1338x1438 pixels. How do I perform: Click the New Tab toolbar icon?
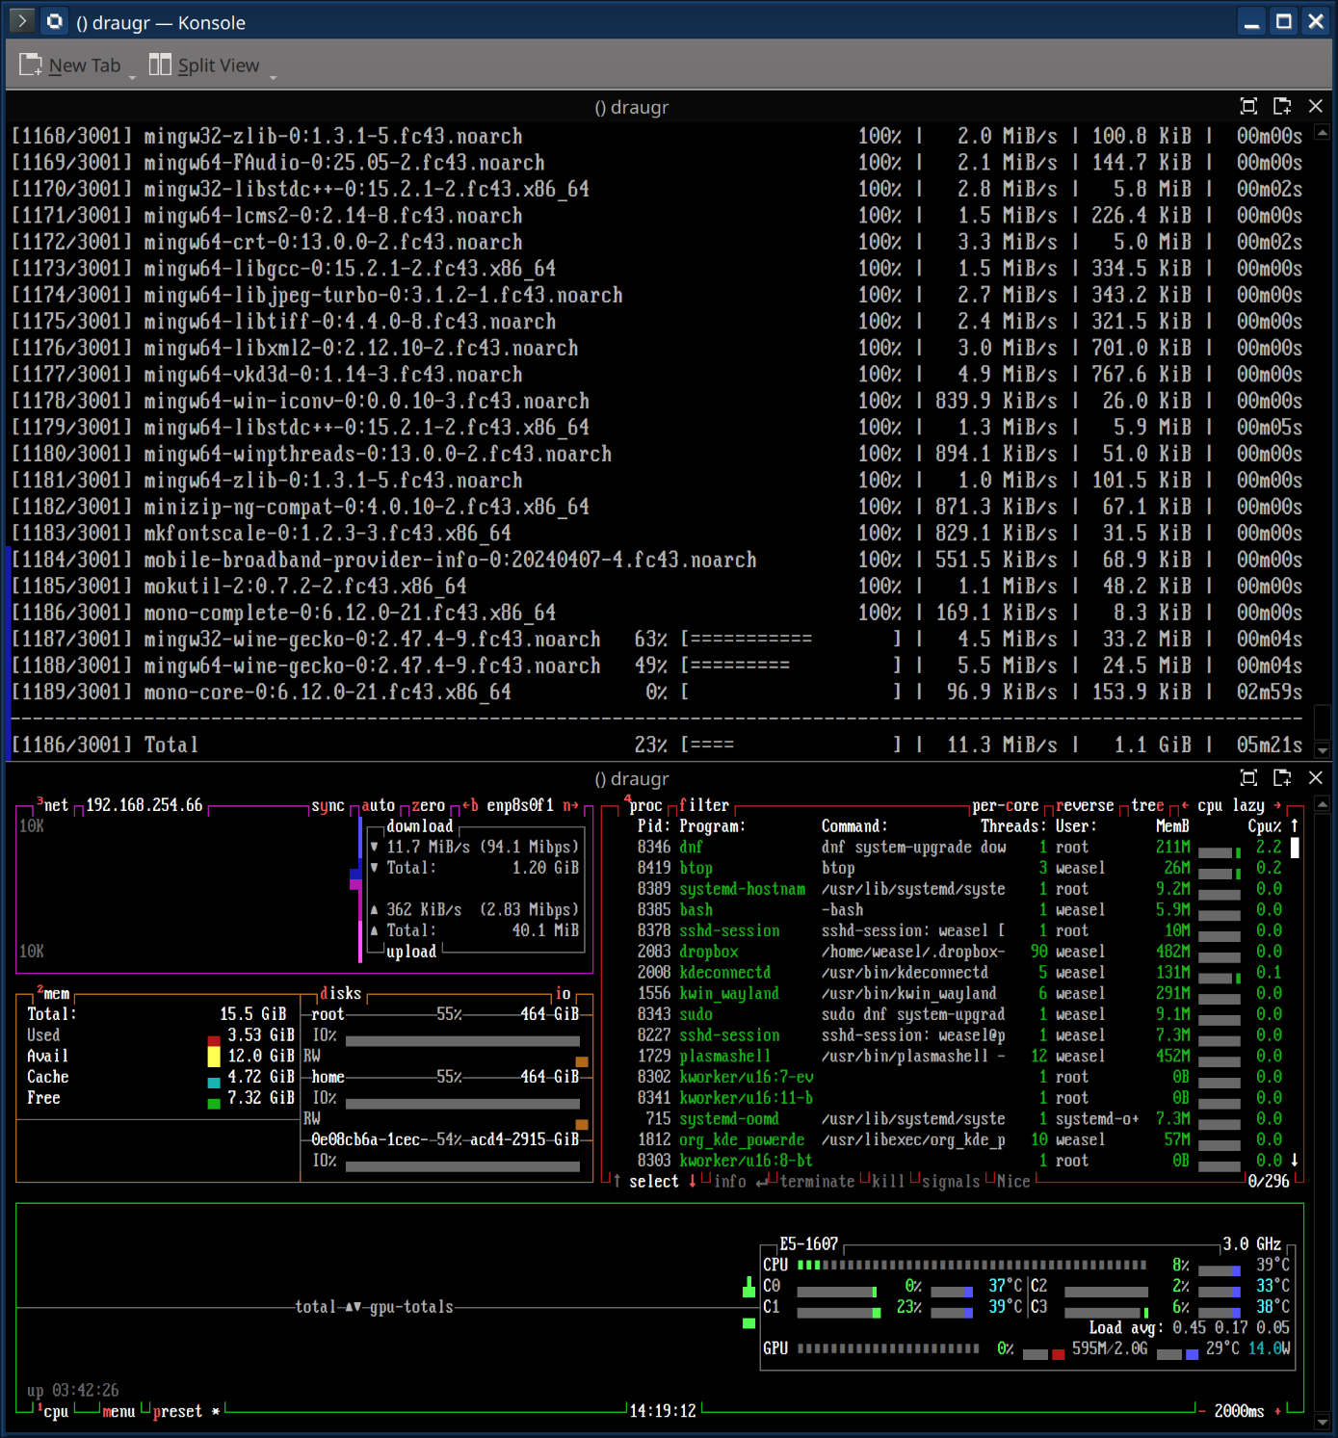coord(31,65)
